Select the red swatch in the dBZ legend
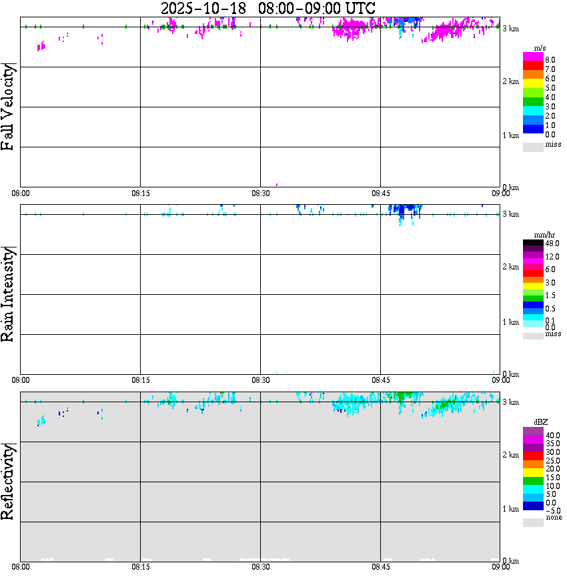 coord(533,456)
